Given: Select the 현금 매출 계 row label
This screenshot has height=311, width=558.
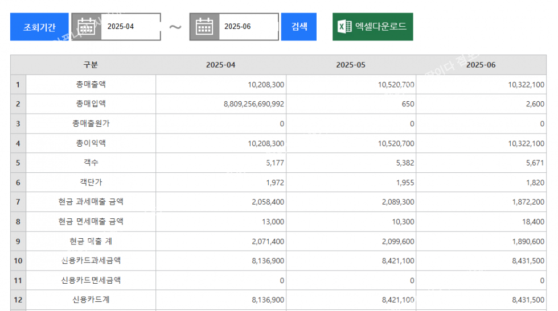Looking at the screenshot, I should [91, 241].
